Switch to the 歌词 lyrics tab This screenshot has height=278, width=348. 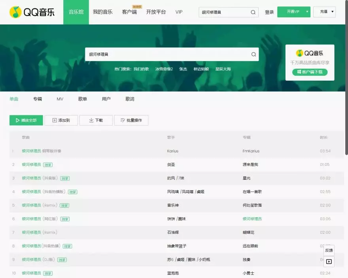pos(130,99)
